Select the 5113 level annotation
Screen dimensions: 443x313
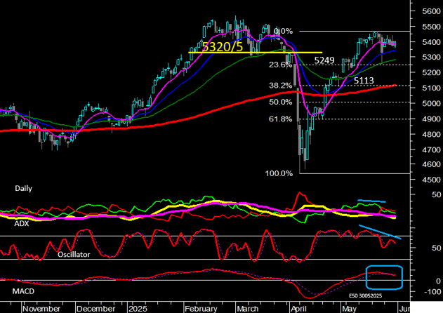point(364,81)
